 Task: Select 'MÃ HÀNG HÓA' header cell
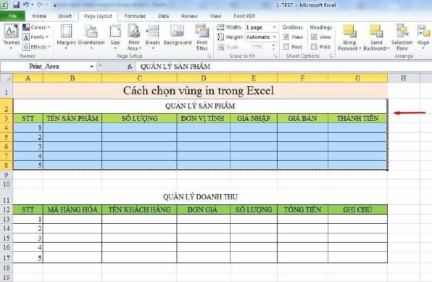coord(72,210)
